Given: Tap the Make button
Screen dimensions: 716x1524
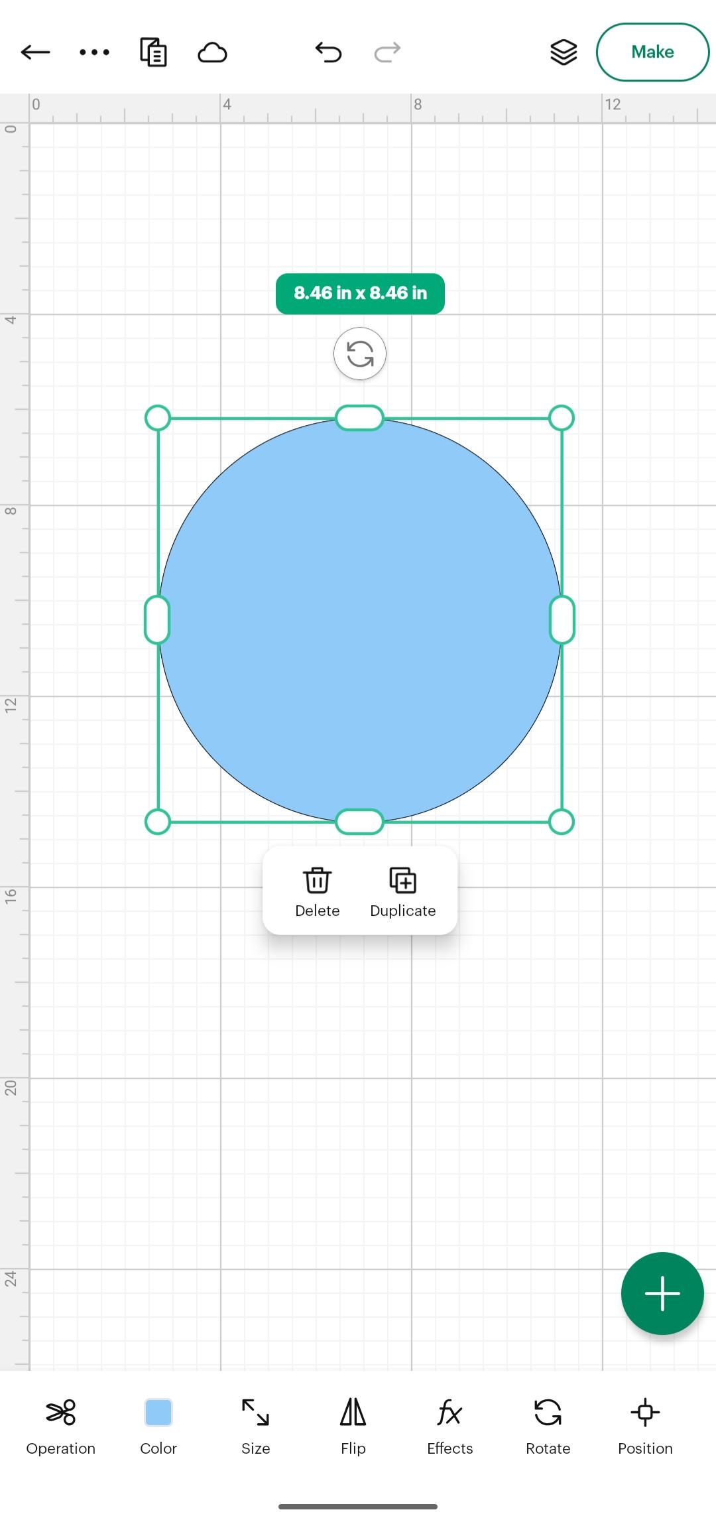Looking at the screenshot, I should click(652, 52).
